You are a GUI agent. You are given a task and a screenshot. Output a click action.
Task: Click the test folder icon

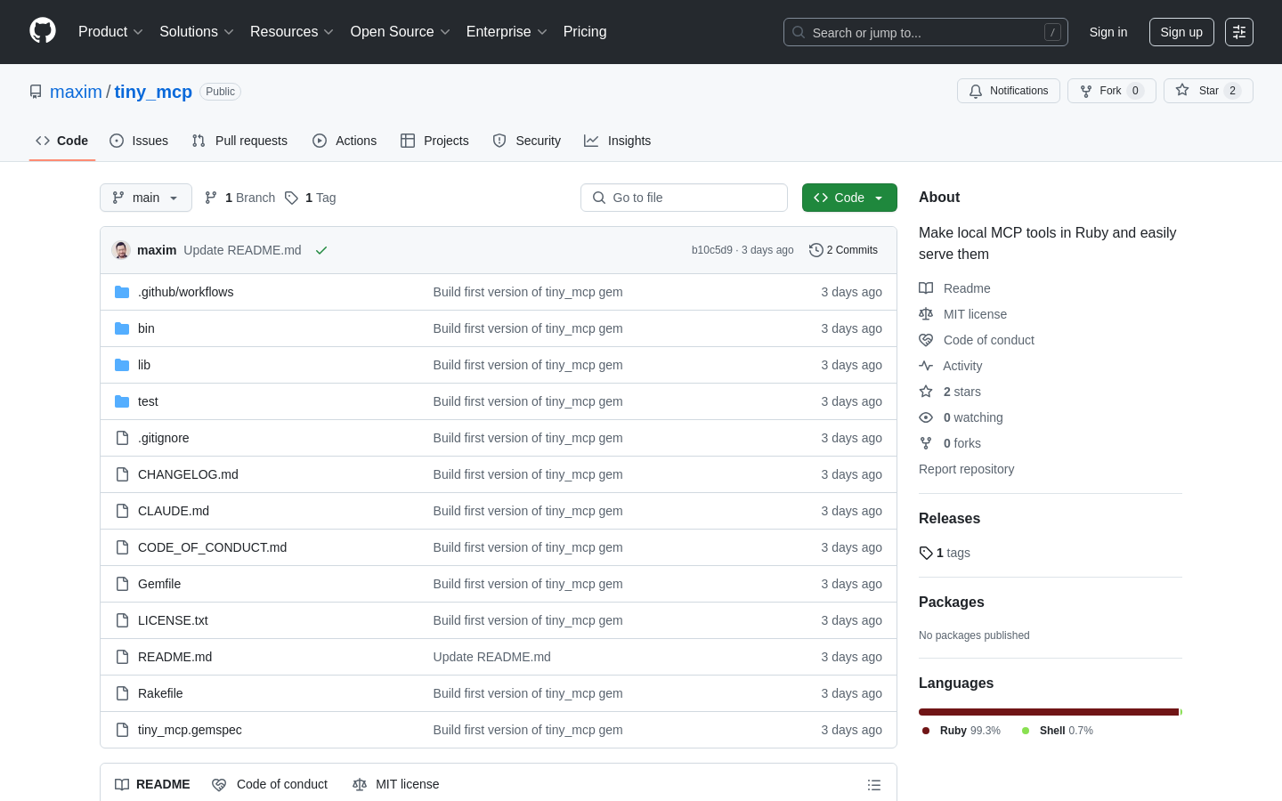click(122, 401)
